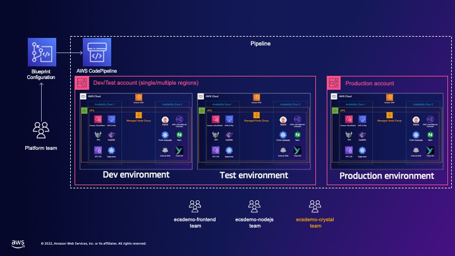Click the VPC icon in Production environment
The height and width of the screenshot is (256, 455).
335,111
